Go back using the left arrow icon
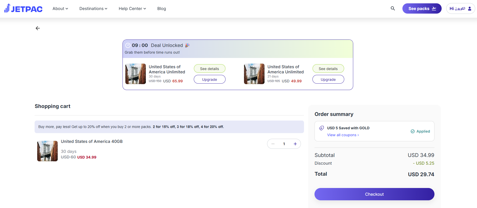 (38, 28)
